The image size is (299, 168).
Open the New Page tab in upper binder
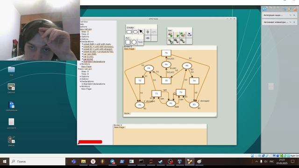point(129,49)
